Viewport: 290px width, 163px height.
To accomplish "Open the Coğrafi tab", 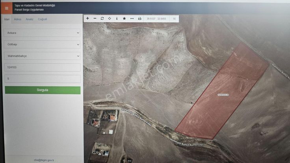I will (x=42, y=19).
